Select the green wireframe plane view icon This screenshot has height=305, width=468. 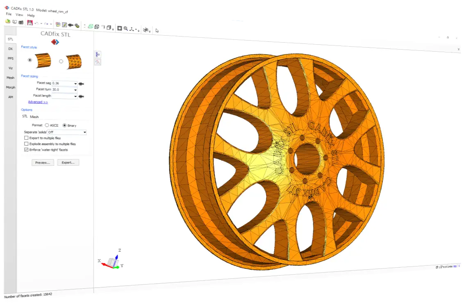coord(91,26)
